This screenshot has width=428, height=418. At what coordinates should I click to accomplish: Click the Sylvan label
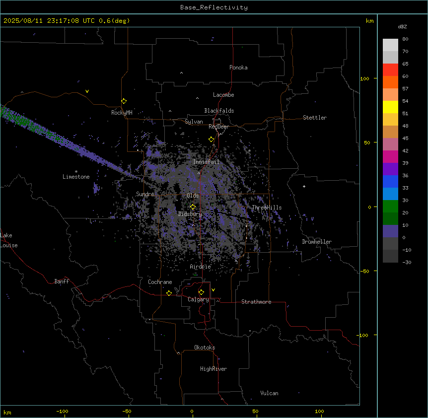click(x=194, y=122)
